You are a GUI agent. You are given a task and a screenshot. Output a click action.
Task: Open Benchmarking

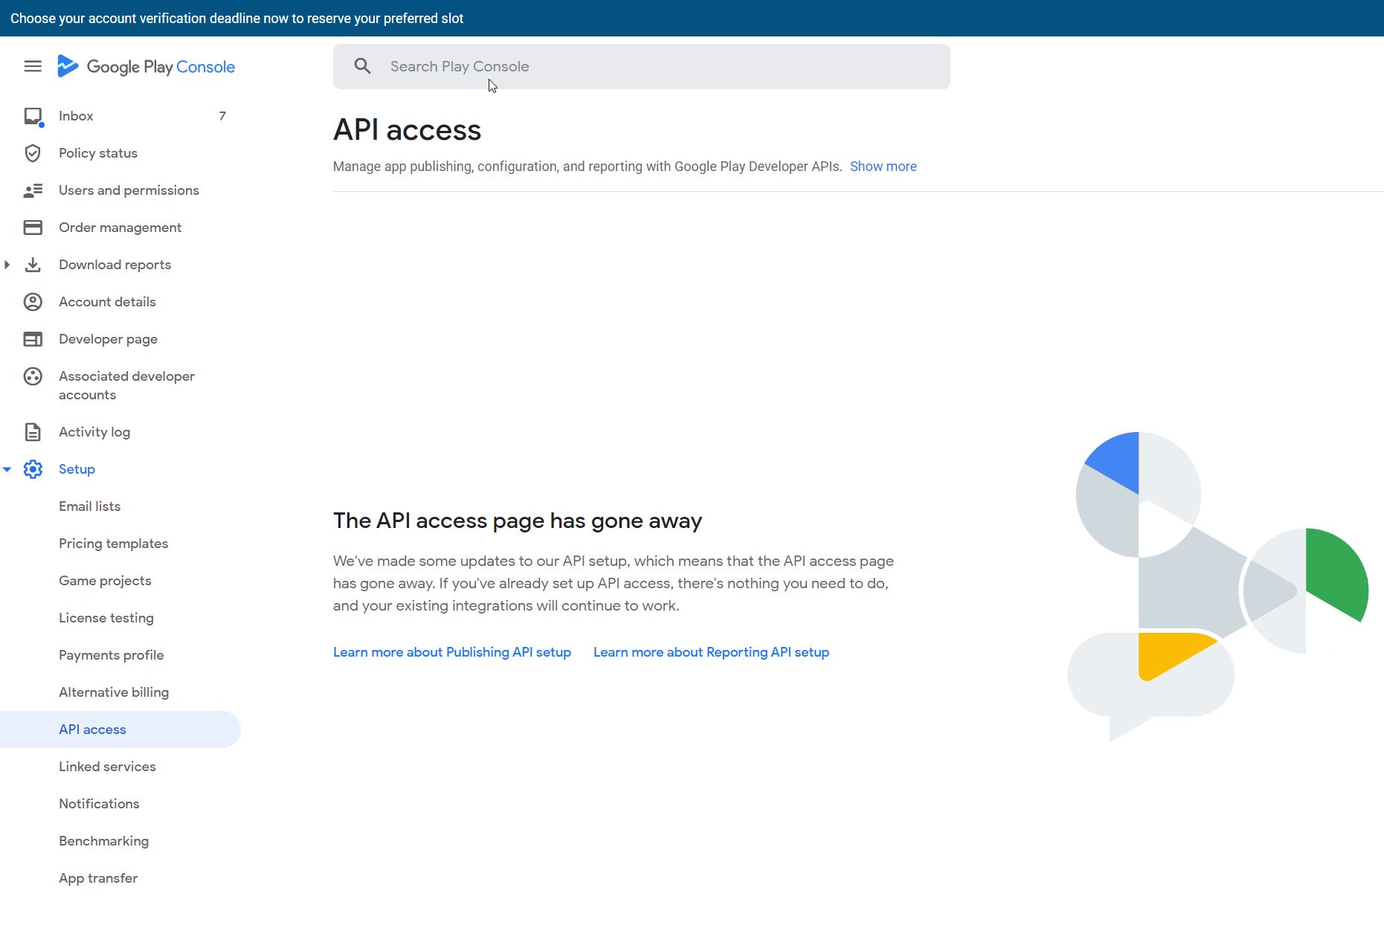(103, 841)
